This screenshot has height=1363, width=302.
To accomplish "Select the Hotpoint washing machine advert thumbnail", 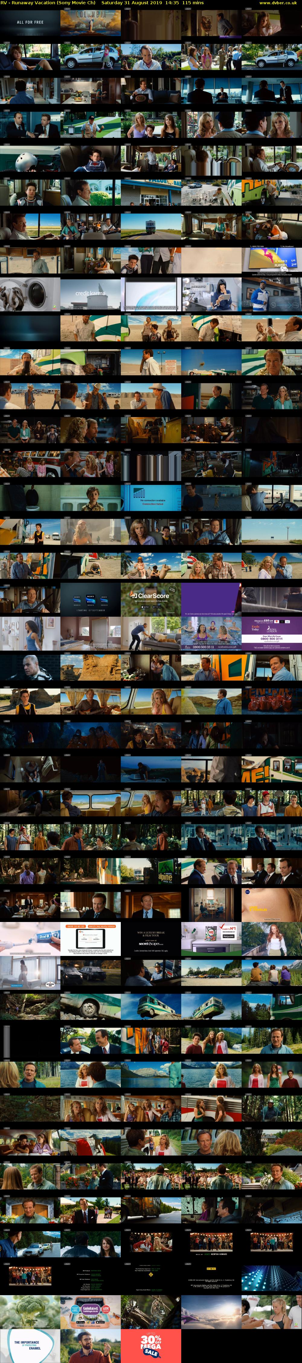I will point(211,938).
